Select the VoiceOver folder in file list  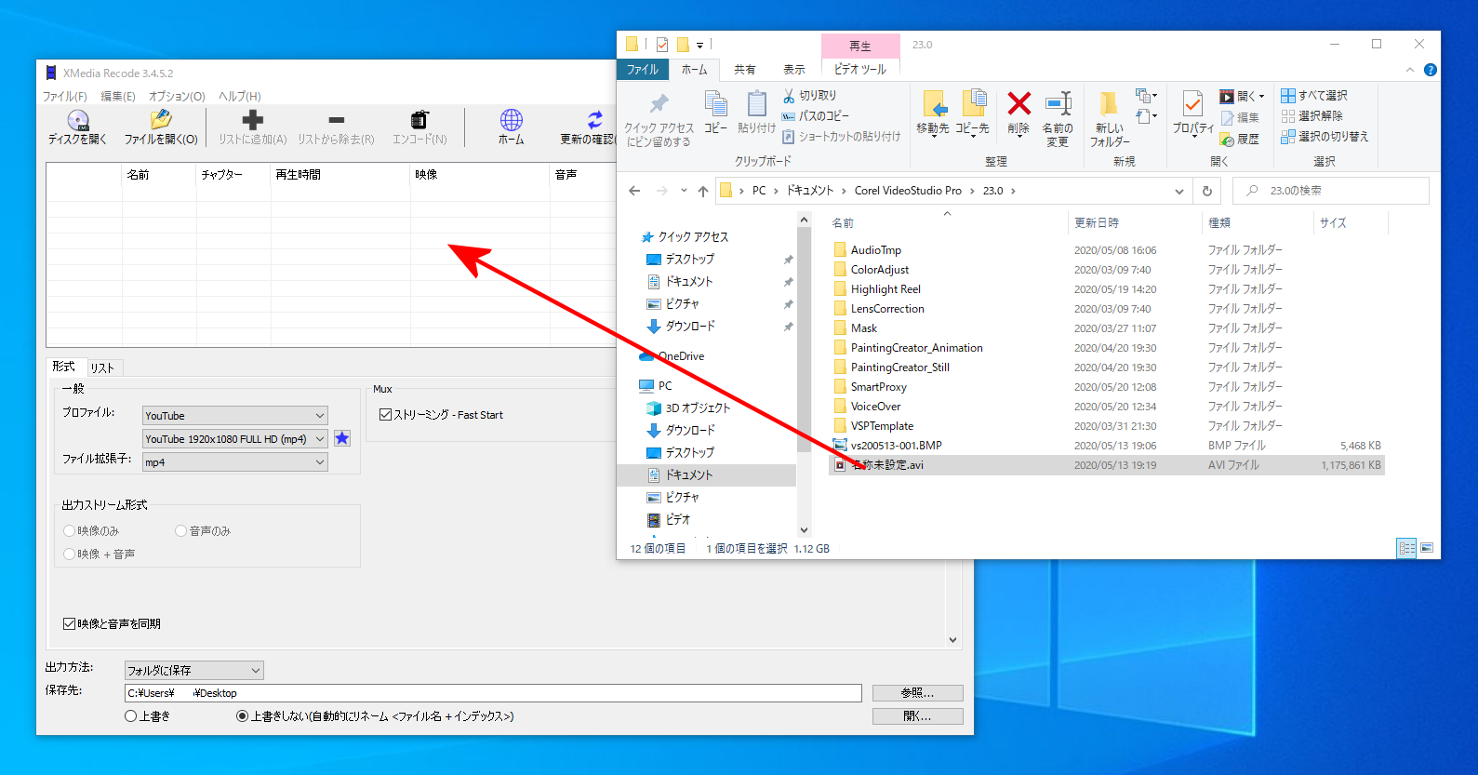click(x=875, y=407)
